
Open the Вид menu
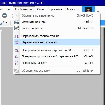click(9, 9)
